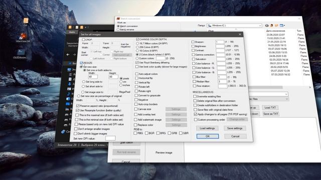
Task: Select 256 Colors (8 BPP) option
Action: tap(137, 47)
